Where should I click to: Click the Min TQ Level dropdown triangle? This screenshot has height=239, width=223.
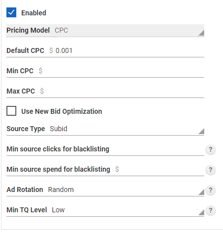201,212
